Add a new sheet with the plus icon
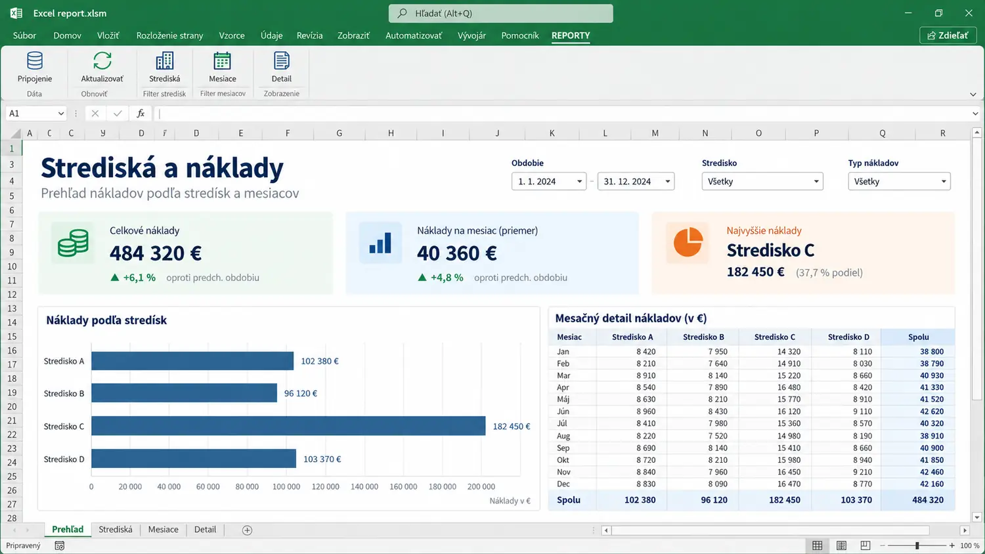The height and width of the screenshot is (554, 985). (x=247, y=530)
